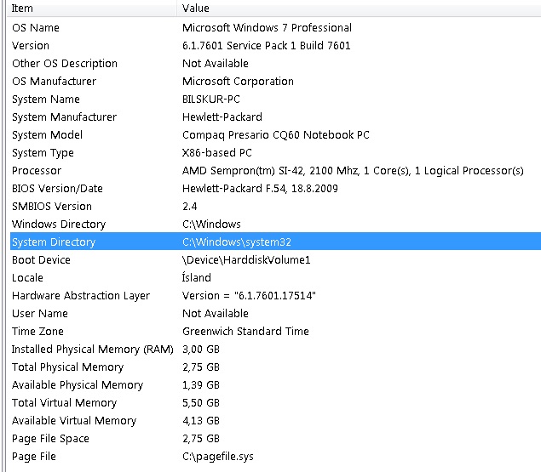Select the Windows Directory row
Viewport: 541px width, 472px height.
click(x=59, y=225)
